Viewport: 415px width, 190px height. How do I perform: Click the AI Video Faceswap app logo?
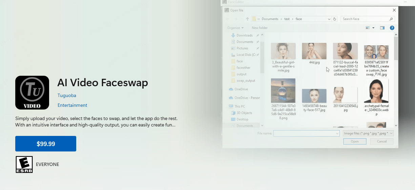[32, 93]
